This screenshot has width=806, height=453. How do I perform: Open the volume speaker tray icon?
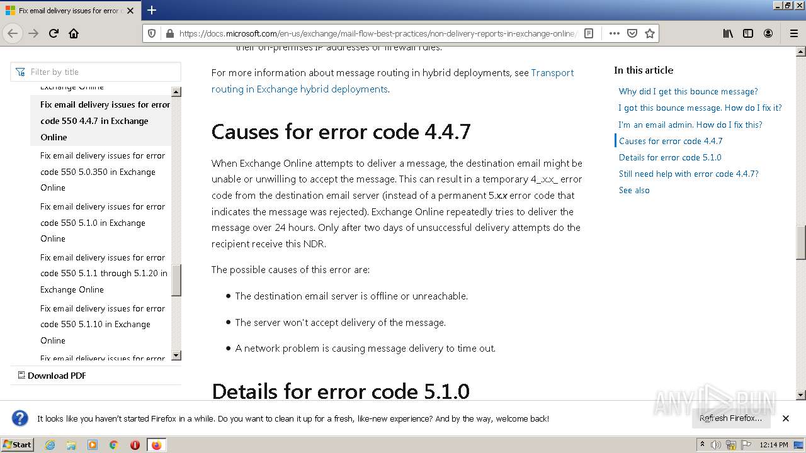[716, 445]
